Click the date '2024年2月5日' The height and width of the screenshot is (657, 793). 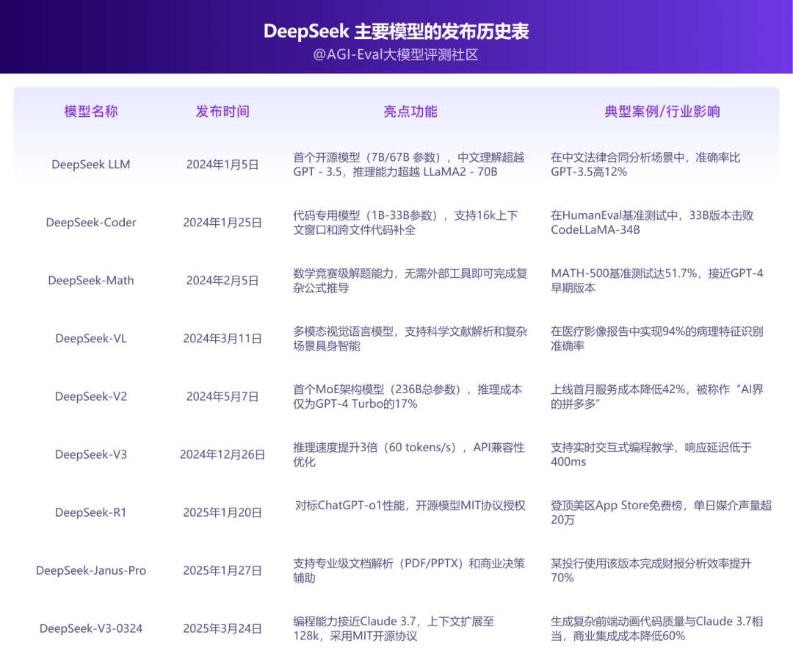tap(222, 281)
